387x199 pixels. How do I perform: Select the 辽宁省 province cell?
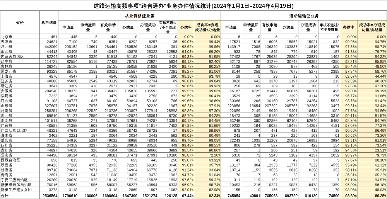pyautogui.click(x=20, y=61)
